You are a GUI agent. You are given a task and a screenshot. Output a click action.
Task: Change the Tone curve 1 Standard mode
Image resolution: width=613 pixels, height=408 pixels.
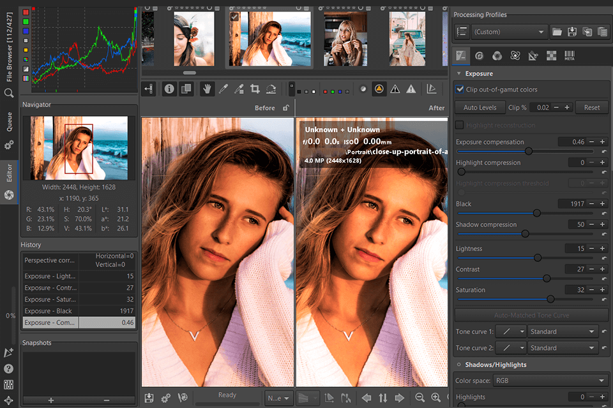pos(562,331)
